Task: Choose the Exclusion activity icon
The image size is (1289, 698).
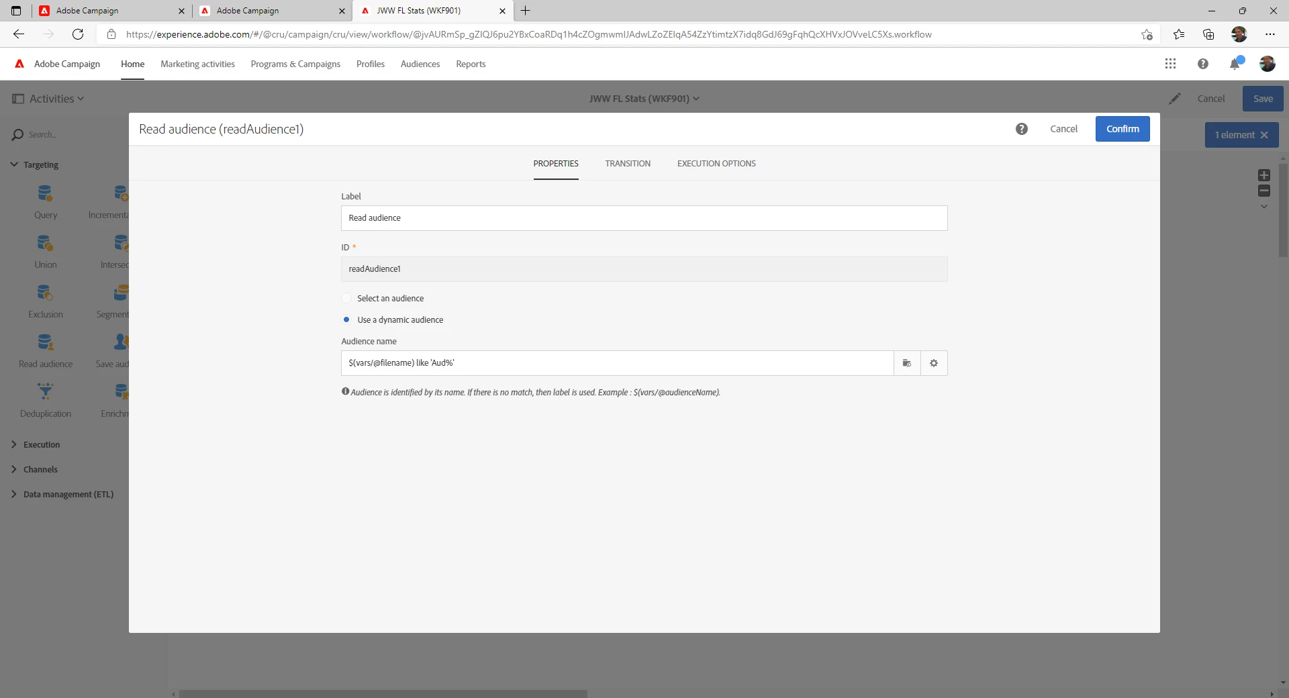Action: click(x=45, y=293)
